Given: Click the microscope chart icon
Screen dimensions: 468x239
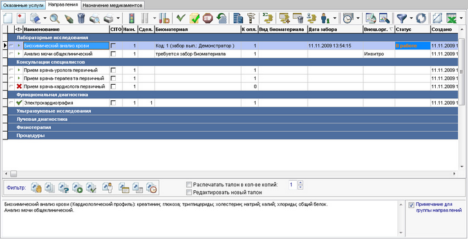Looking at the screenshot, I should [x=370, y=19].
